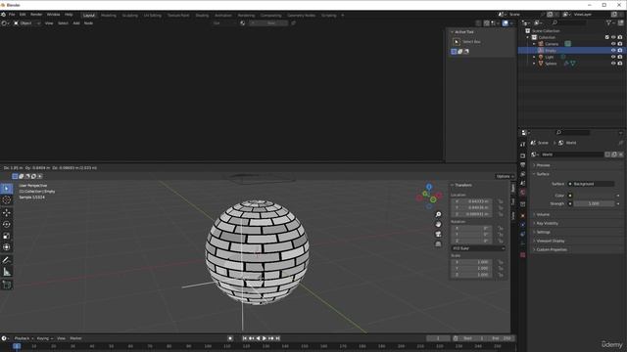Expand the Settings panel in World properties
Viewport: 627px width, 352px height.
tap(543, 233)
